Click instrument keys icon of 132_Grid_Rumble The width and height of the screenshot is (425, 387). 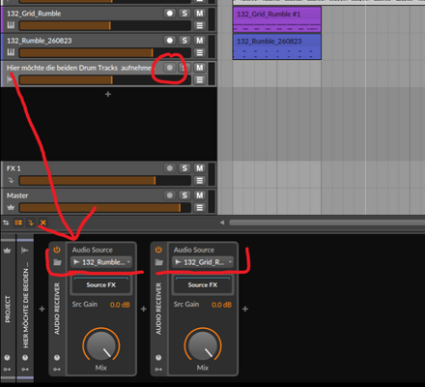point(11,25)
